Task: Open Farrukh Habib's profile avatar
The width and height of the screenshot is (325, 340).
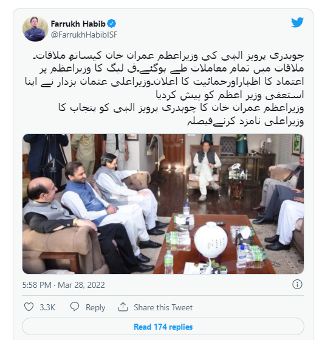Action: pyautogui.click(x=35, y=28)
